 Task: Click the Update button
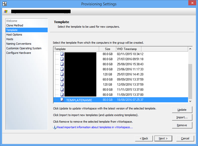tap(182, 110)
